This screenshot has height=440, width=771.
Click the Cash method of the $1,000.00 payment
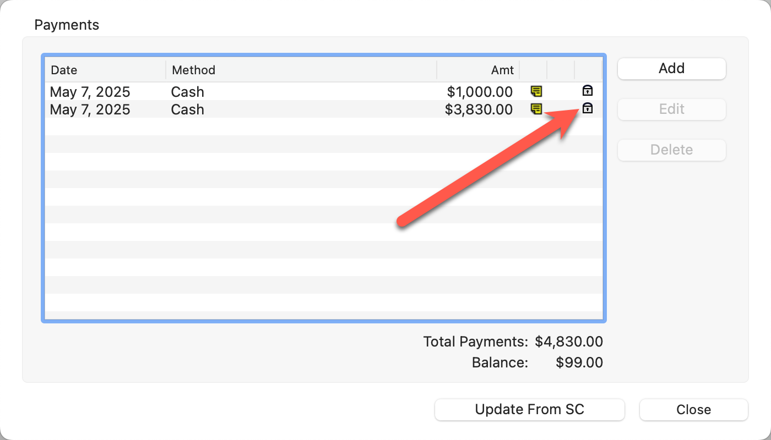point(188,92)
